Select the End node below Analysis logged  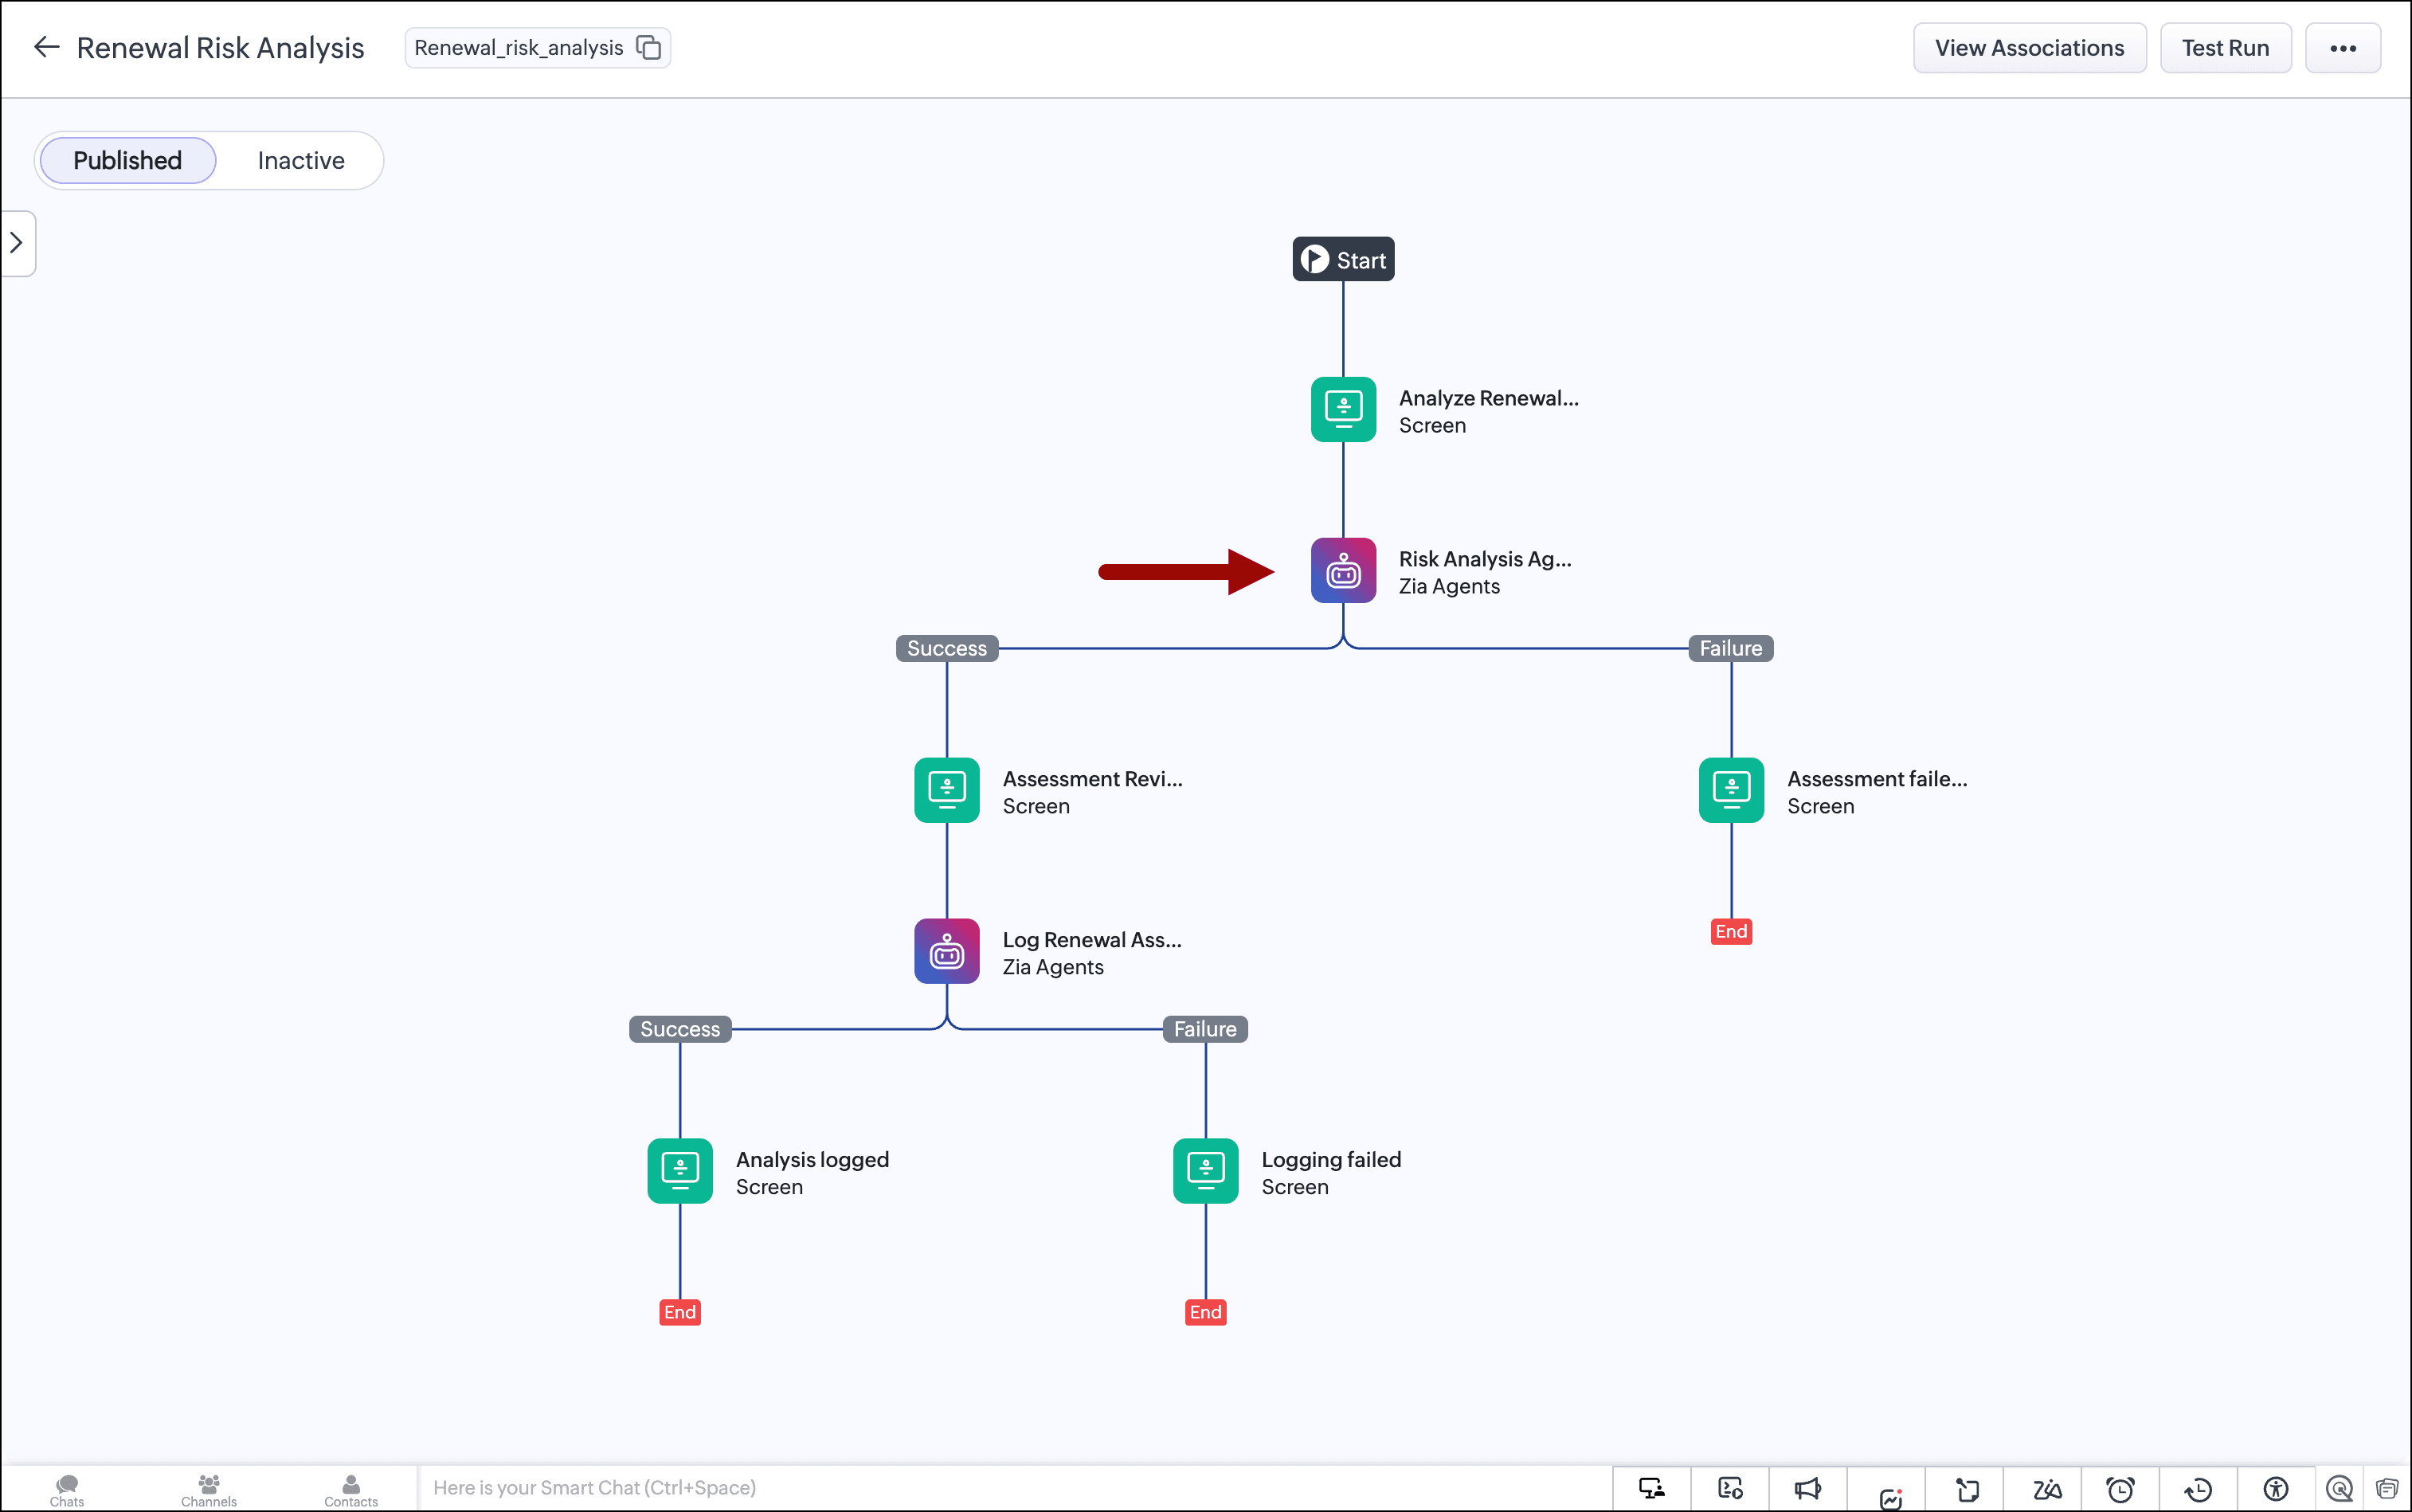tap(680, 1312)
